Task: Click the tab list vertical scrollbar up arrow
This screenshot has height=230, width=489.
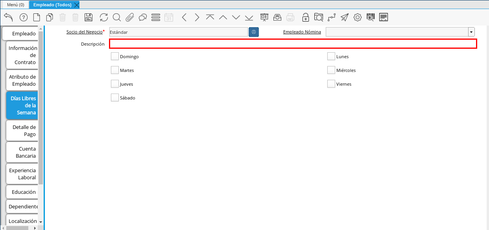Action: click(x=41, y=29)
